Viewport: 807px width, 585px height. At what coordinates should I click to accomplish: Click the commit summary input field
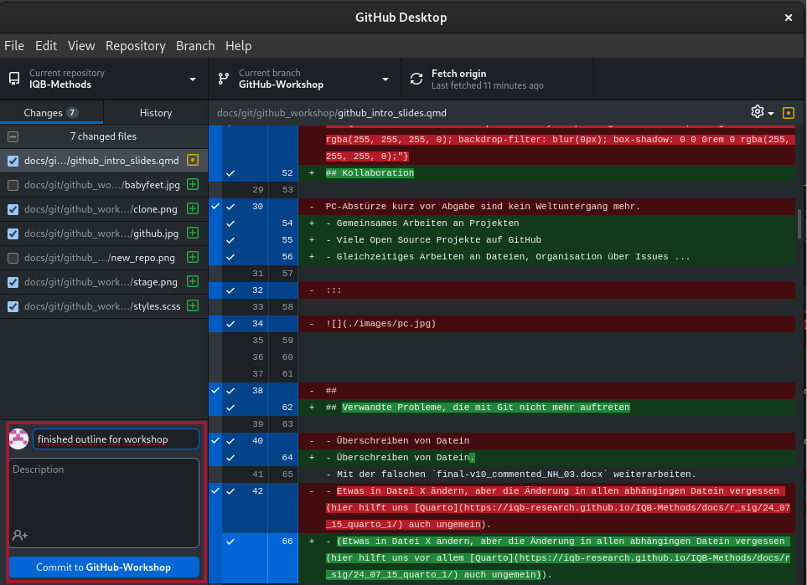tap(116, 439)
